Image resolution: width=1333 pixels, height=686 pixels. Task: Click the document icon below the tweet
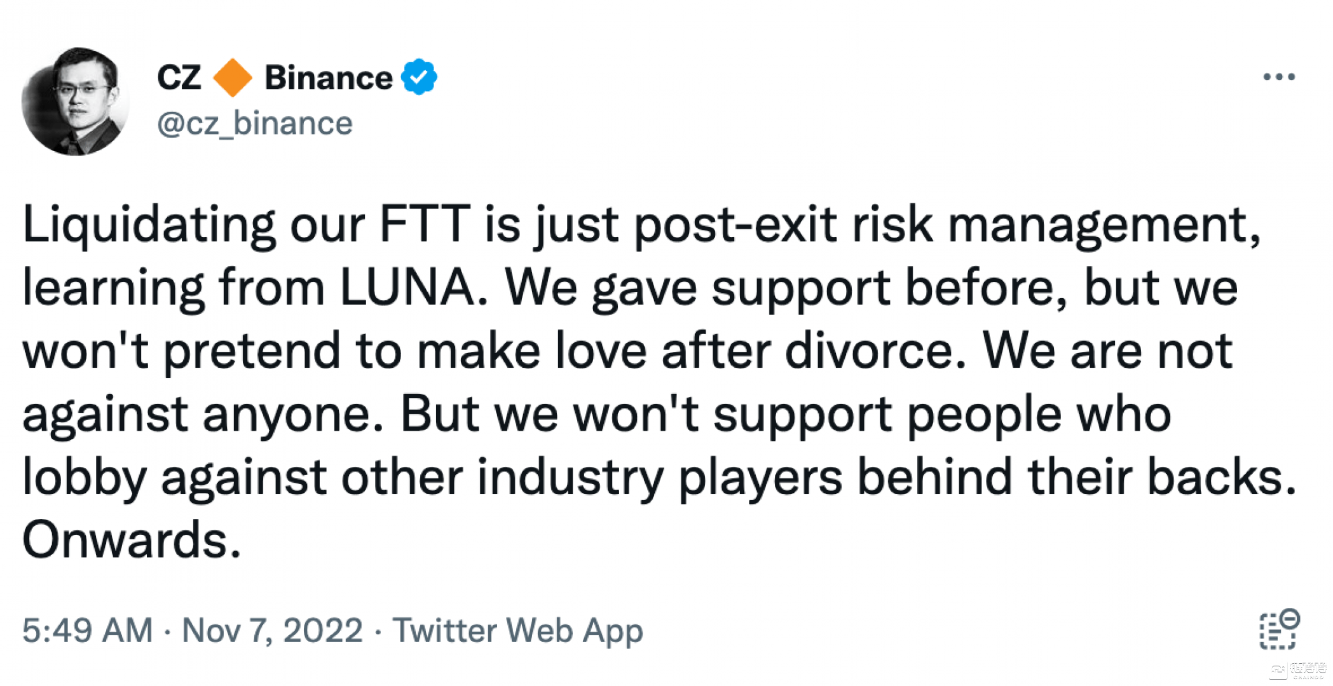[x=1276, y=631]
